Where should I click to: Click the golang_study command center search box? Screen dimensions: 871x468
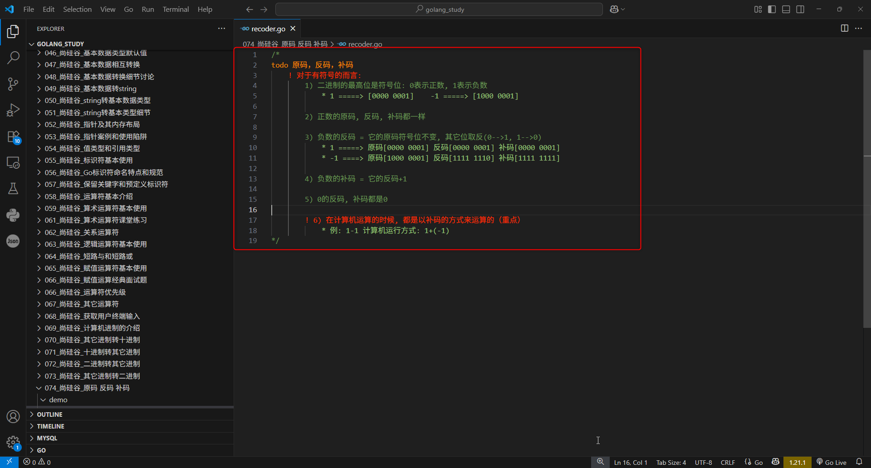[439, 9]
